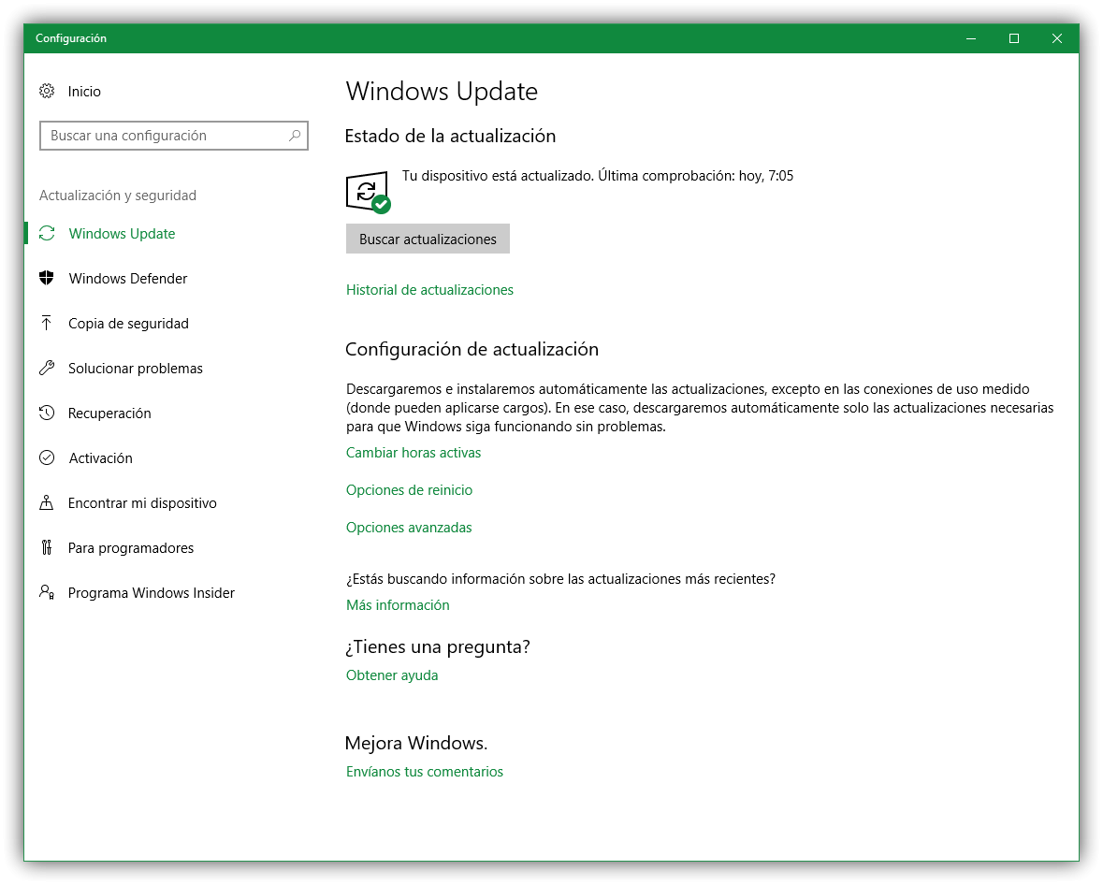
Task: Click the Recuperación history icon
Action: pyautogui.click(x=47, y=413)
